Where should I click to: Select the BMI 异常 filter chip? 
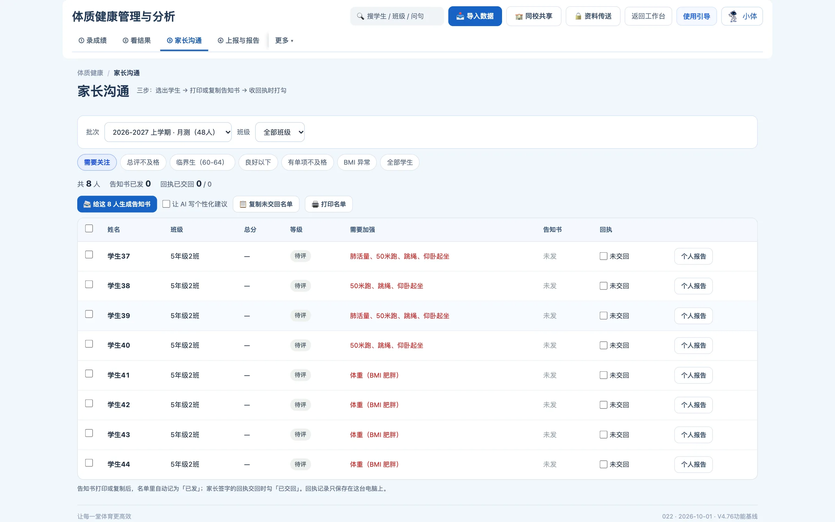point(357,163)
